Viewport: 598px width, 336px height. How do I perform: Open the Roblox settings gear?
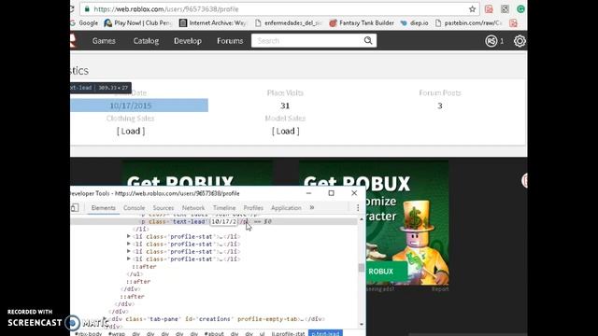pyautogui.click(x=520, y=41)
